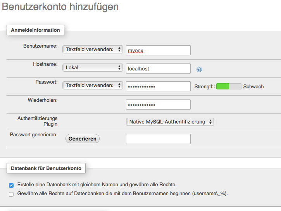Click the Anmeldeinformation section legend
This screenshot has height=211, width=281.
tap(35, 30)
